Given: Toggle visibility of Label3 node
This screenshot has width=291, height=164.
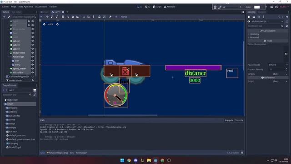Looking at the screenshot, I should click(32, 45).
